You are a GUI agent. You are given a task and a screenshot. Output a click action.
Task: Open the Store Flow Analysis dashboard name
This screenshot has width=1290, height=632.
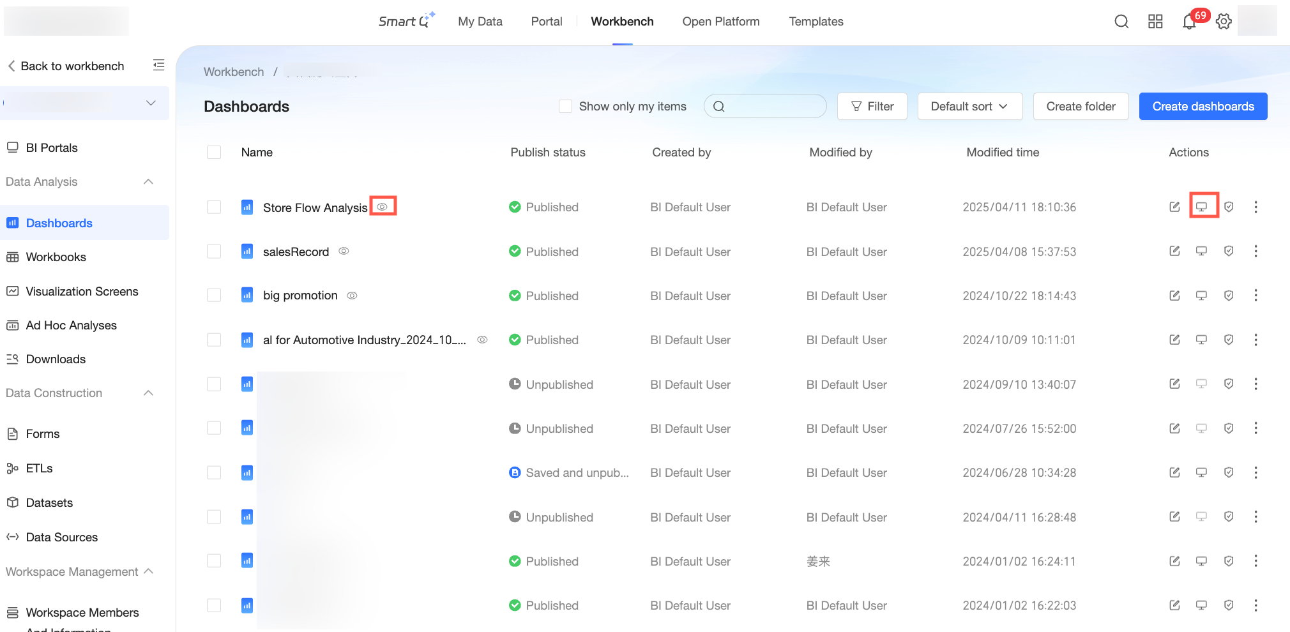tap(315, 207)
